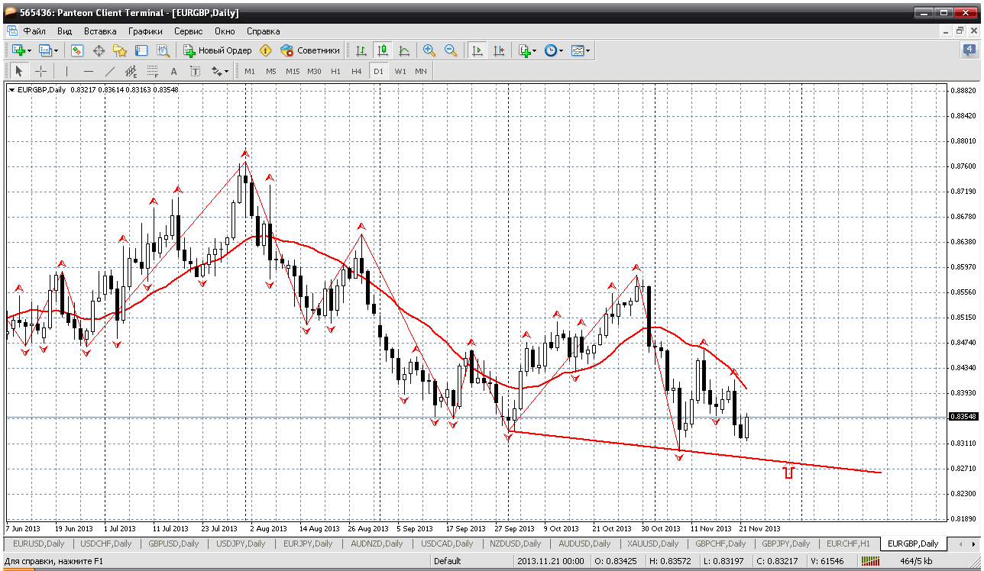Click the Новый Ордер button
Viewport: 984px width, 571px height.
[x=217, y=50]
